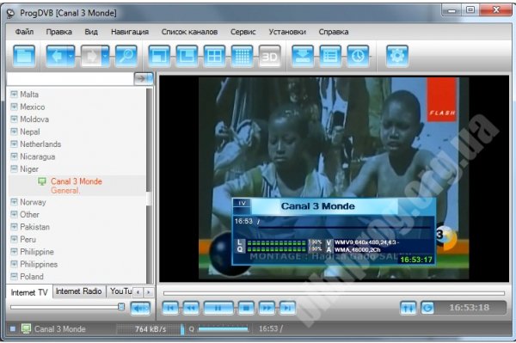Adjust the volume slider handle
Viewport: 516px width, 343px height.
(121, 307)
